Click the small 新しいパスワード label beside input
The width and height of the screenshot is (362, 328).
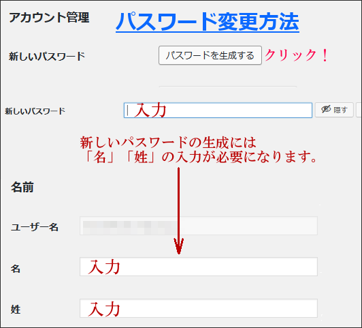tap(35, 111)
